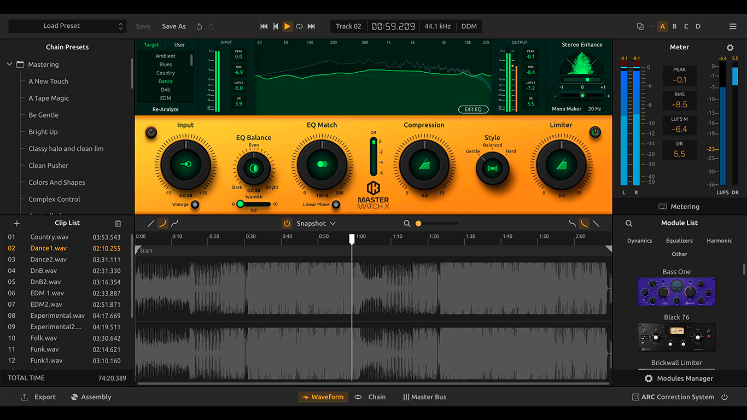Click the Save As button

tap(174, 26)
